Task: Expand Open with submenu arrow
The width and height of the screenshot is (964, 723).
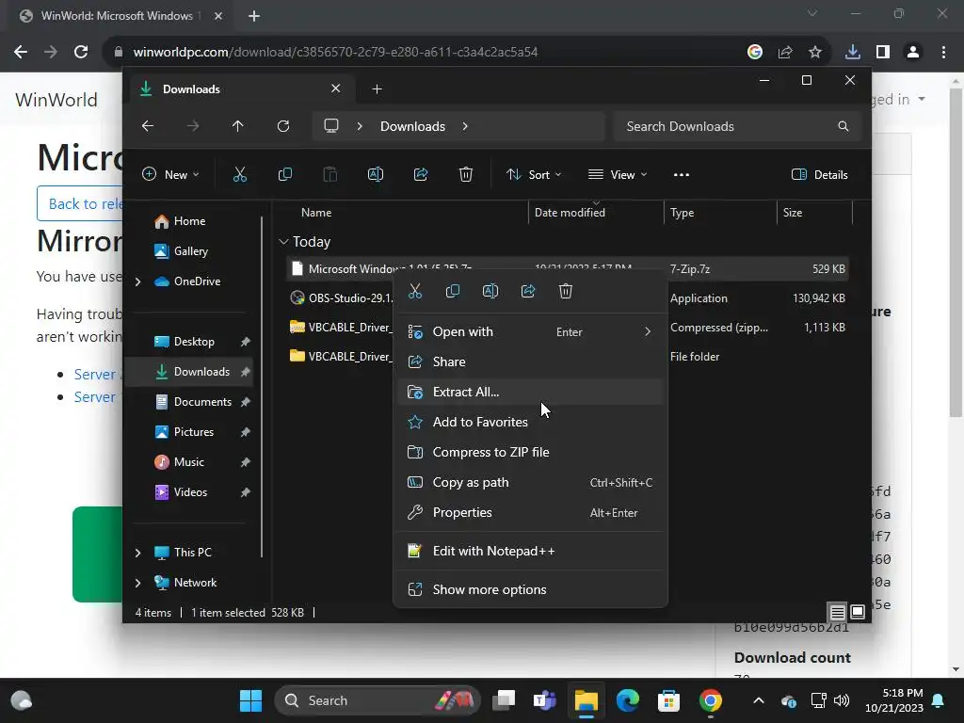Action: coord(648,331)
